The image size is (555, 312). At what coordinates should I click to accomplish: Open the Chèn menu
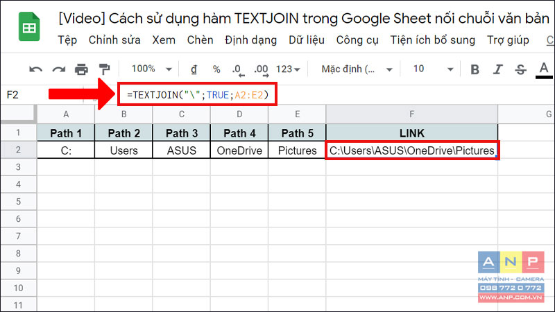tap(200, 40)
